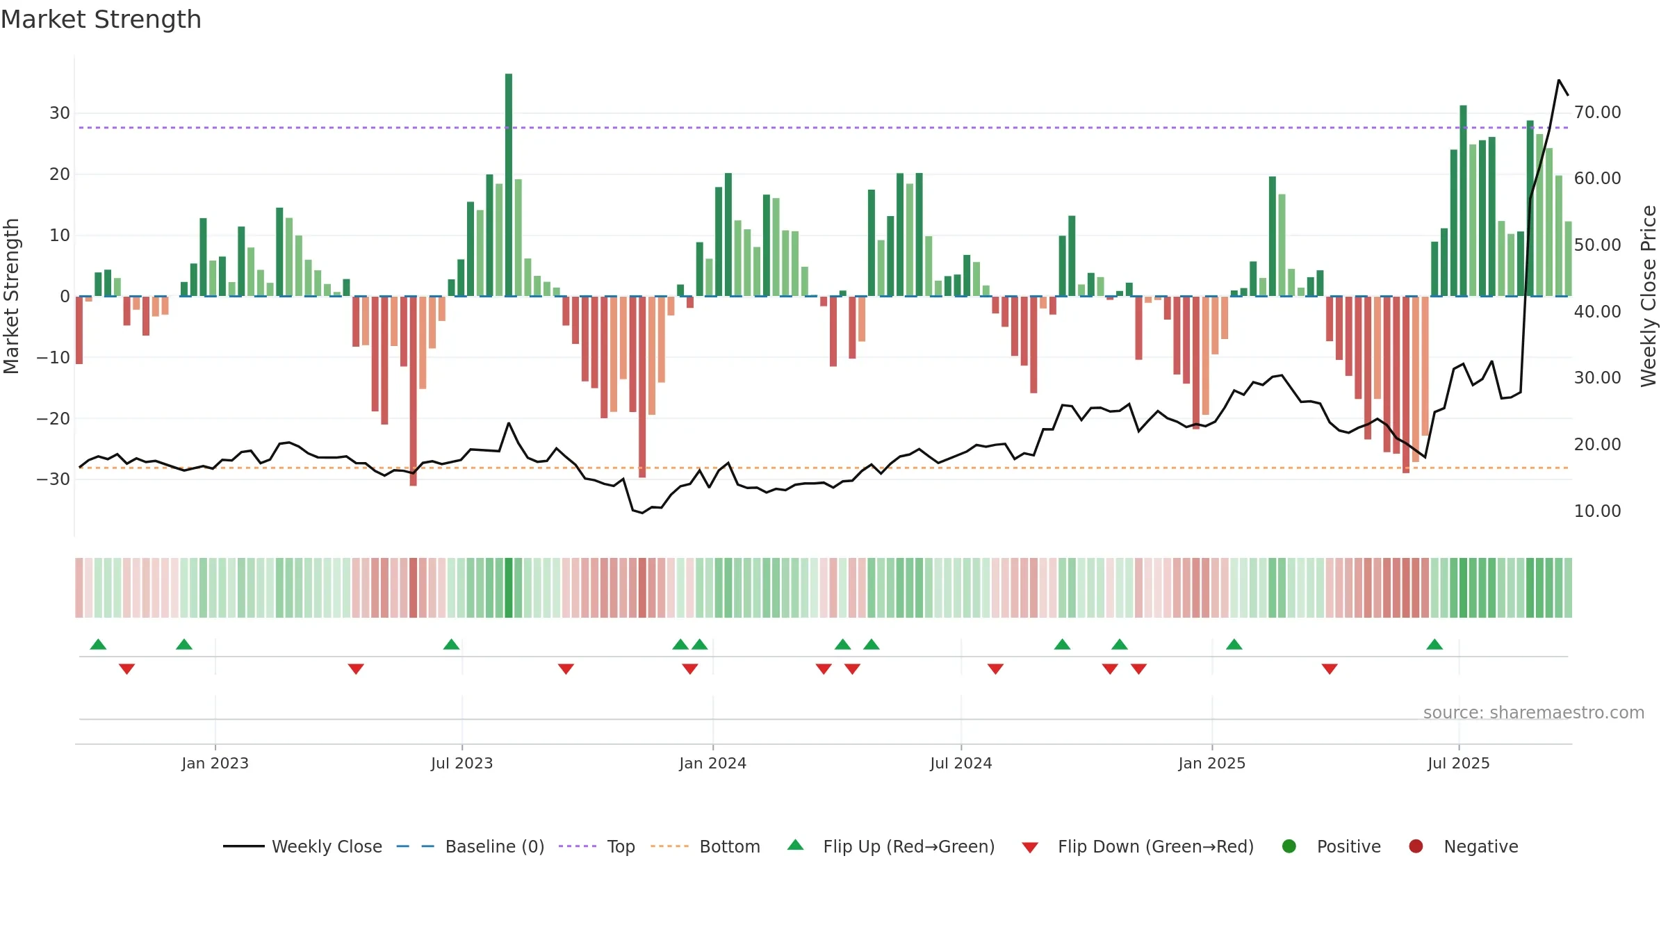This screenshot has width=1668, height=938.
Task: Click the purple dotted Top line sample in legend
Action: coord(578,846)
